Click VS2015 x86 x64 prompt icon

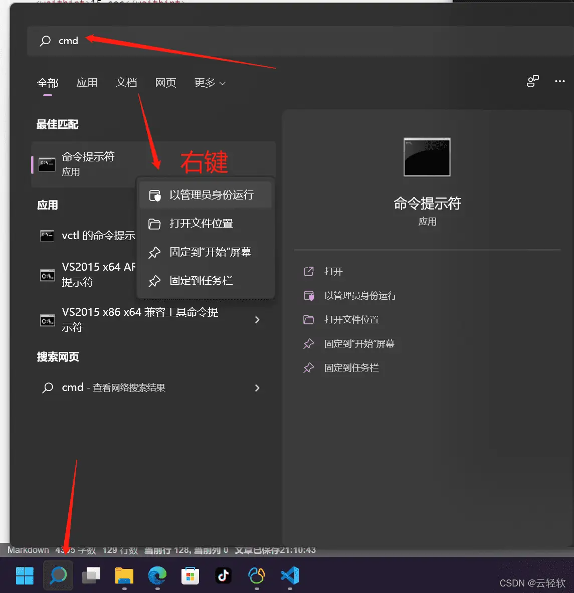(x=47, y=320)
